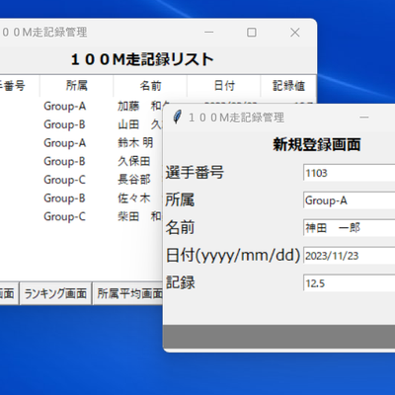Minimize the 新規登録画面 registration window
395x395 pixels.
tap(364, 118)
